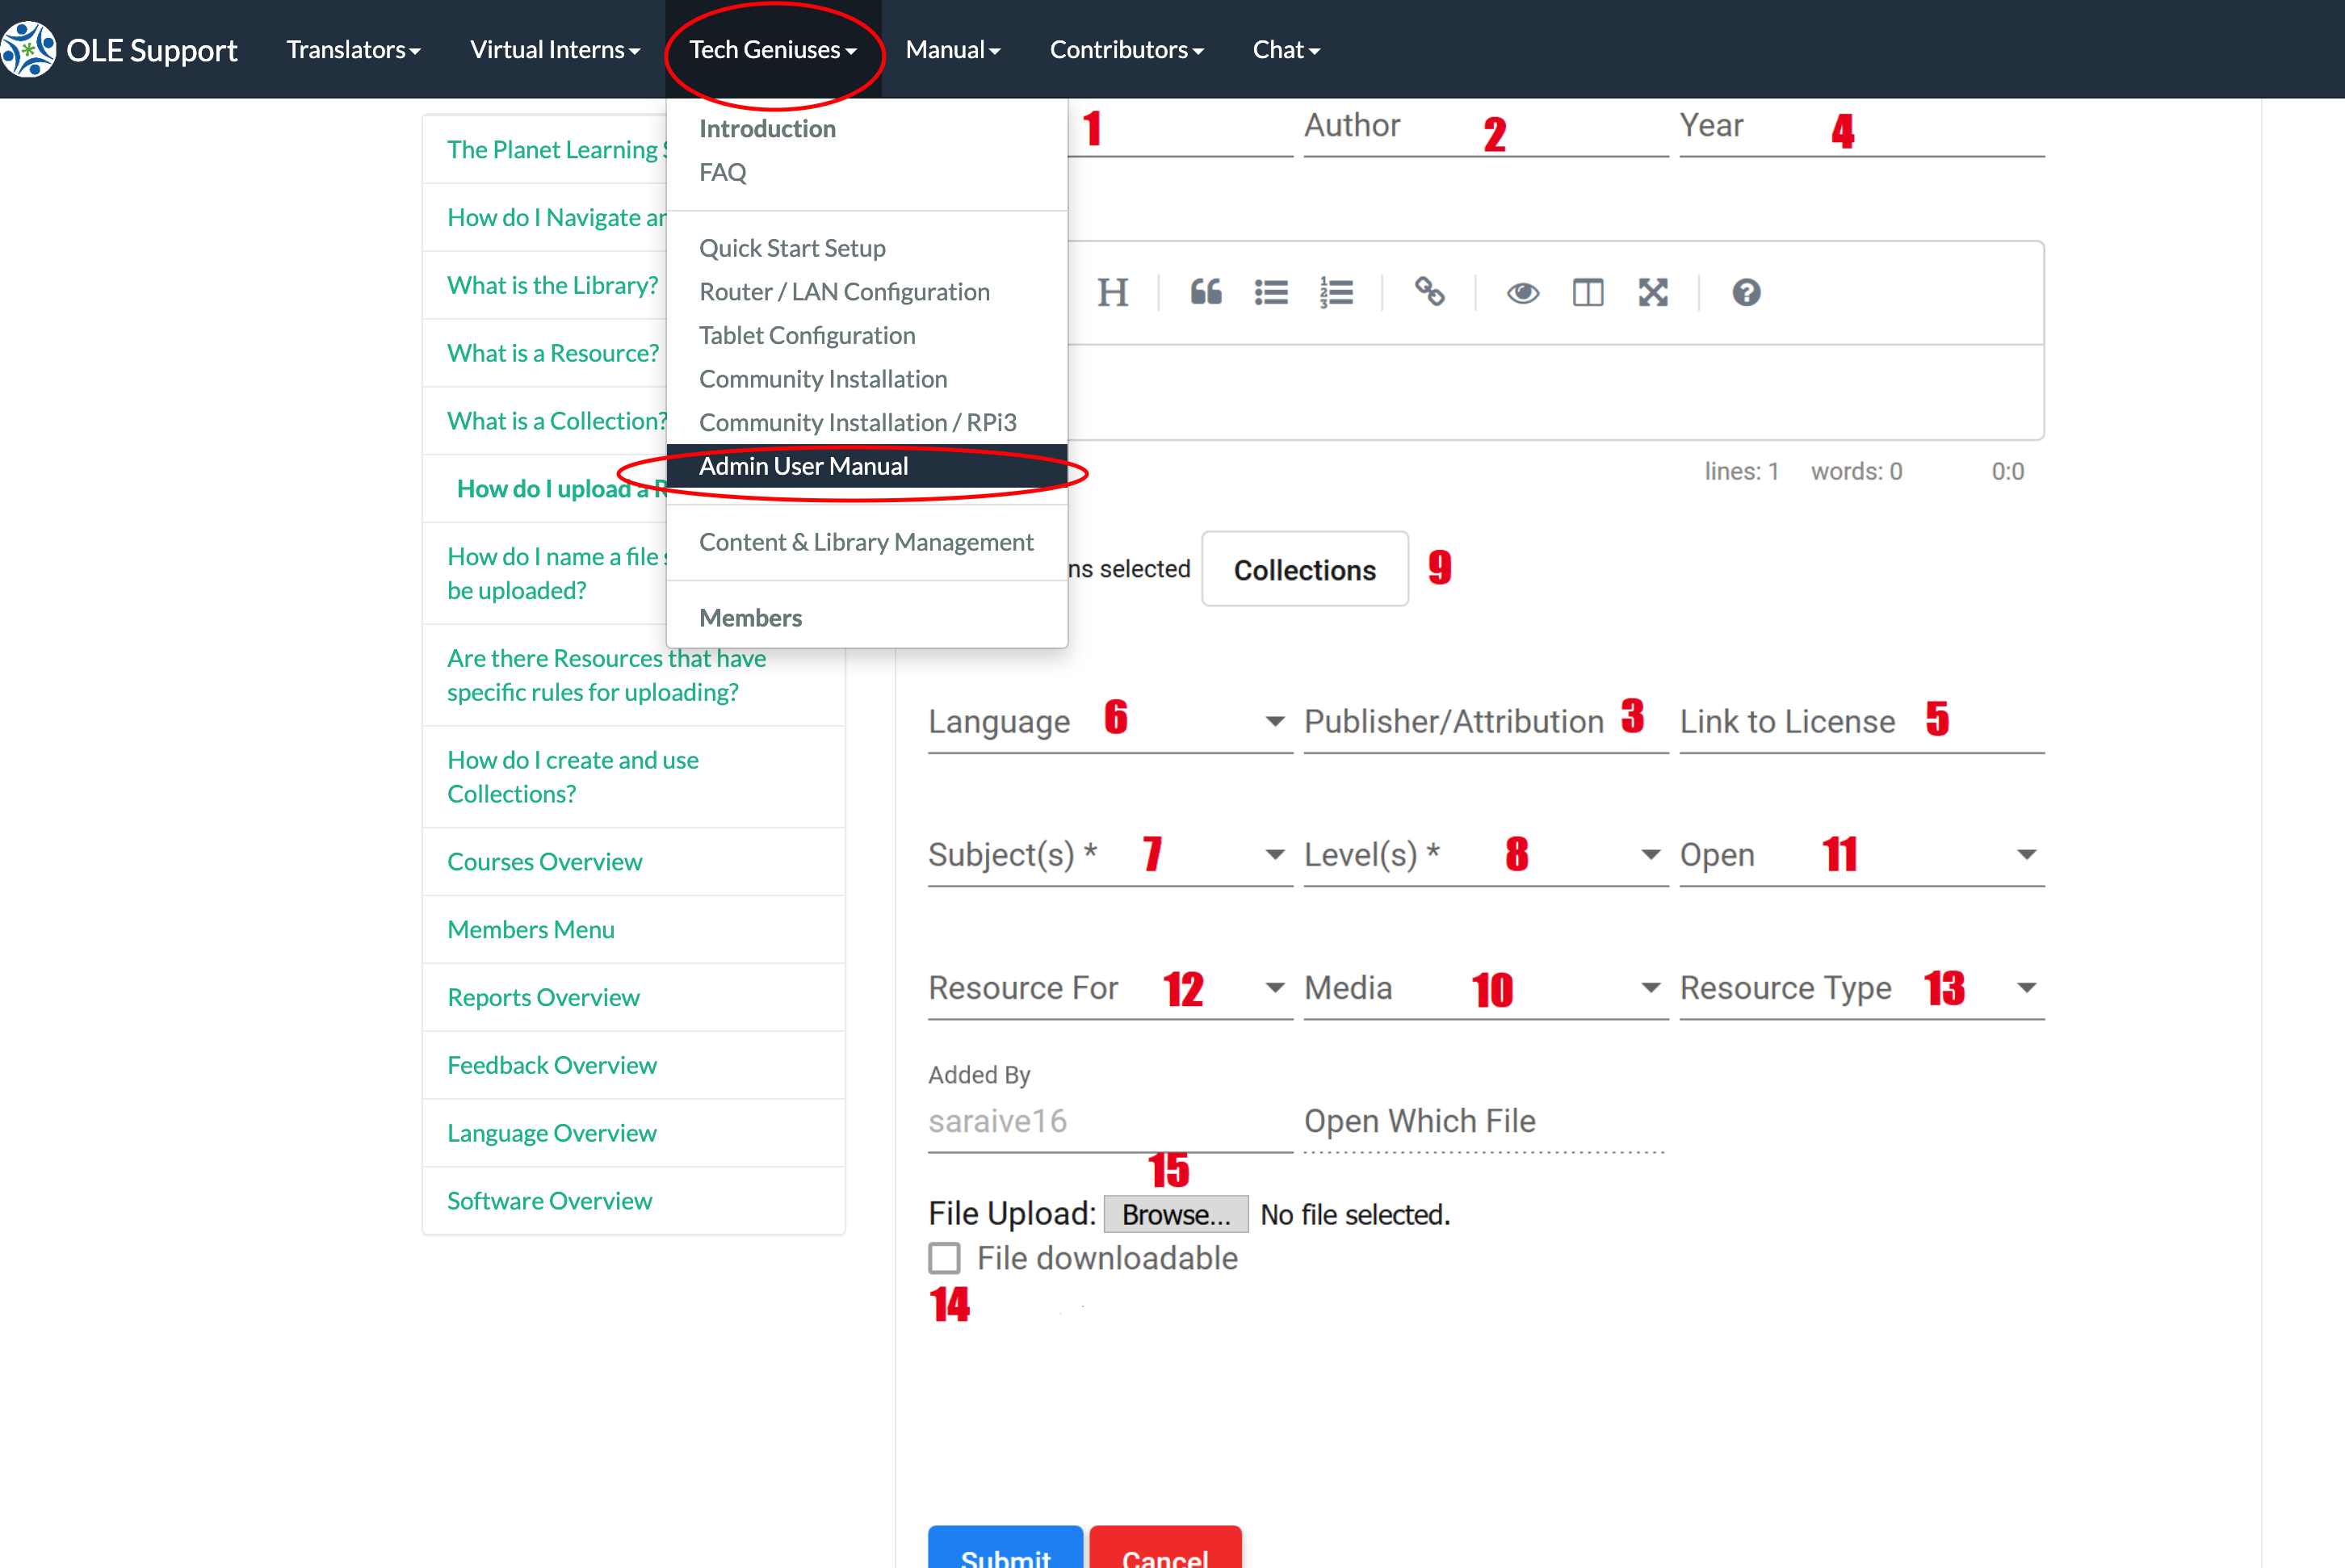
Task: Expand the Subject(s) dropdown
Action: [x=1110, y=854]
